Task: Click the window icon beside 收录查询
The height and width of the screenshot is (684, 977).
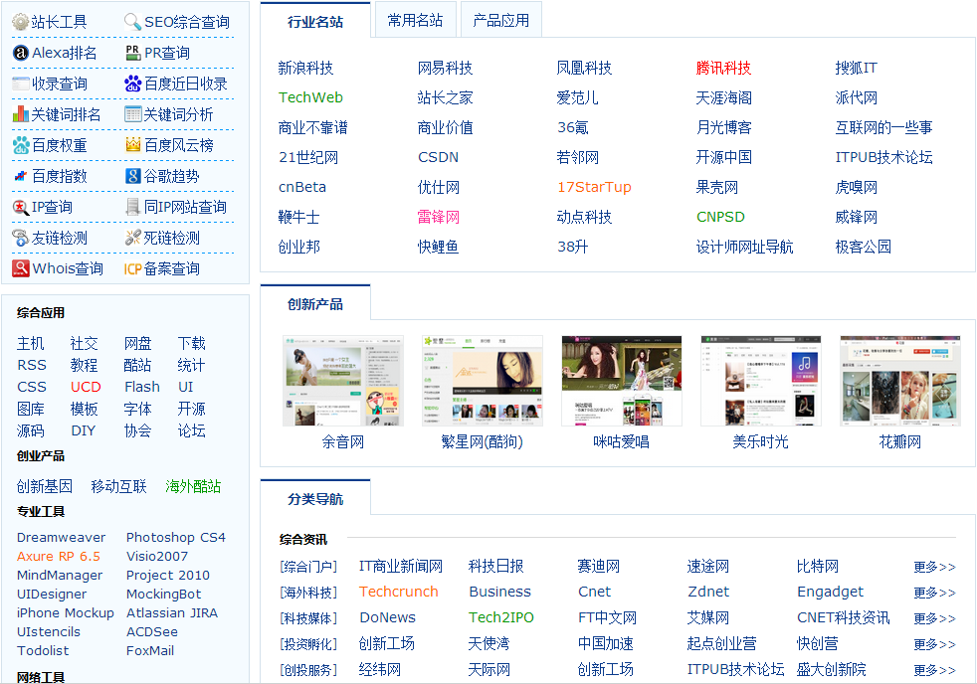Action: click(x=21, y=84)
